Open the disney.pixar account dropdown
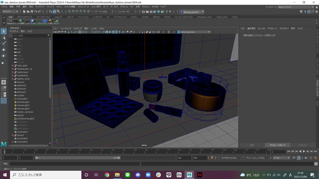The height and width of the screenshot is (179, 319). (192, 12)
